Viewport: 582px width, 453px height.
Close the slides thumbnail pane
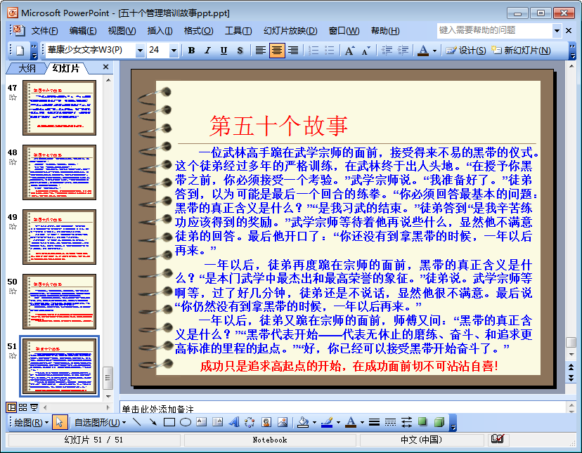click(105, 67)
